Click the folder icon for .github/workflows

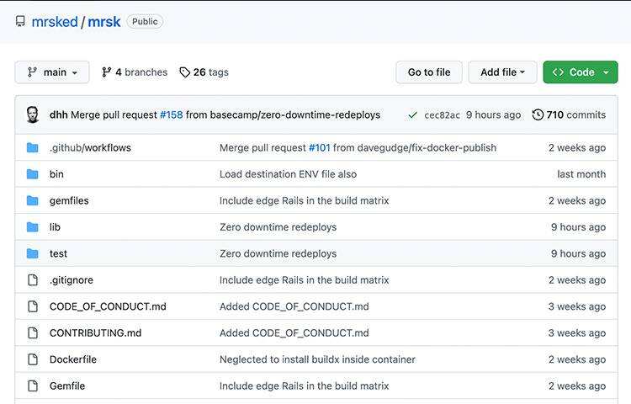click(33, 147)
